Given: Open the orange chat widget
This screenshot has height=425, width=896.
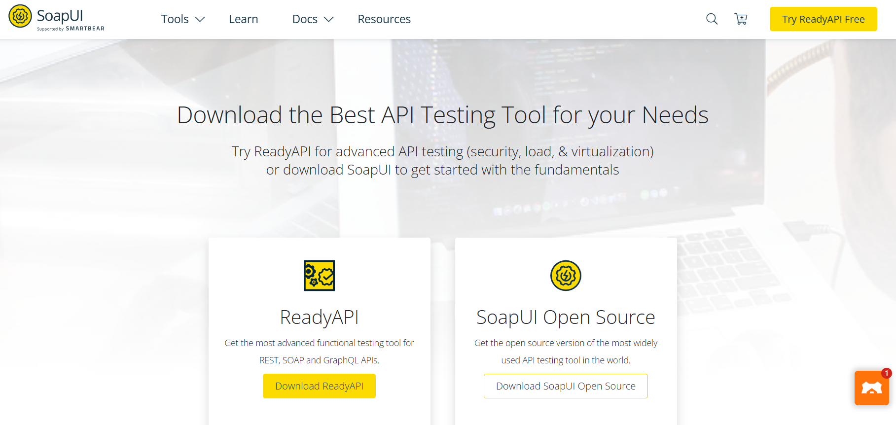Looking at the screenshot, I should click(x=871, y=389).
